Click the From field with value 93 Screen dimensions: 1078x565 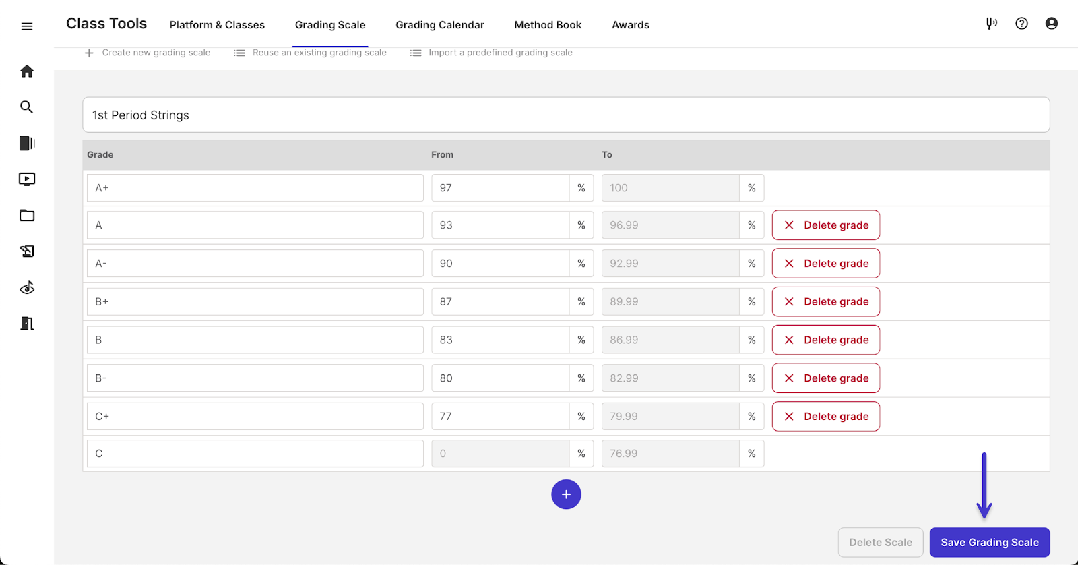(501, 225)
